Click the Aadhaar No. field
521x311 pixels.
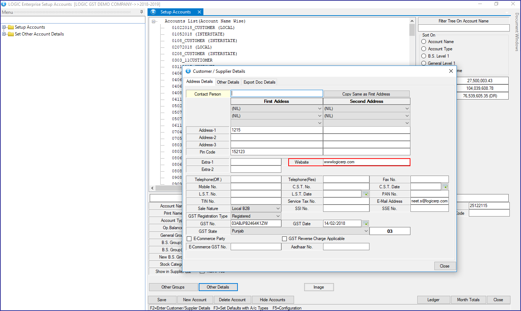346,247
